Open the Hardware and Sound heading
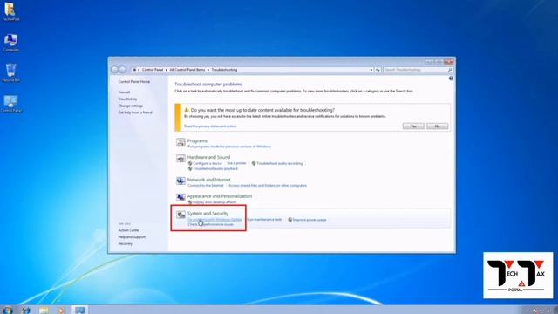The width and height of the screenshot is (558, 314). click(x=208, y=157)
